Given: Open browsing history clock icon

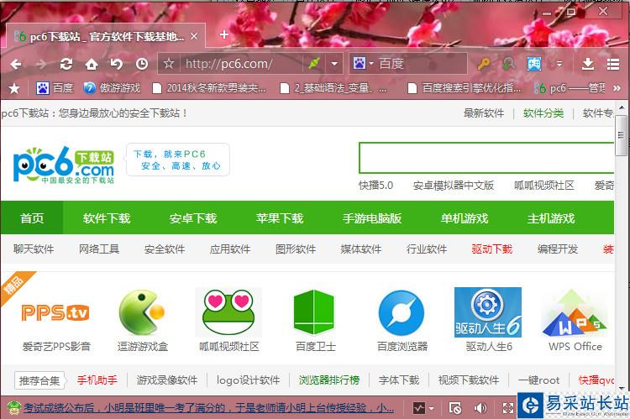Looking at the screenshot, I should 142,64.
